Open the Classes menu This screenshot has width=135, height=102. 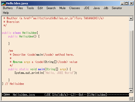(x=75, y=8)
